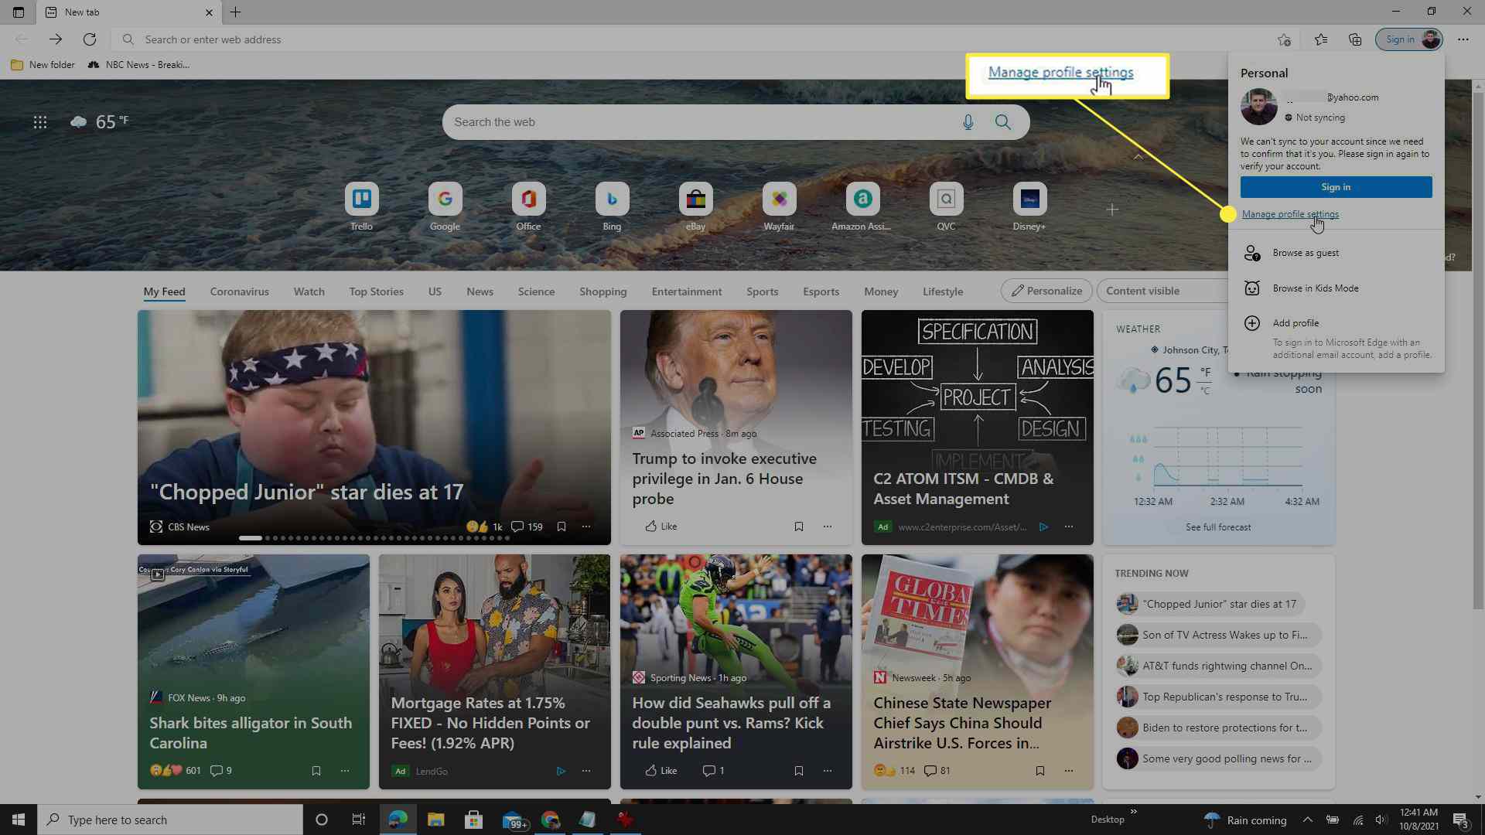Image resolution: width=1485 pixels, height=835 pixels.
Task: Collapse quick links with chevron arrow
Action: (1138, 157)
